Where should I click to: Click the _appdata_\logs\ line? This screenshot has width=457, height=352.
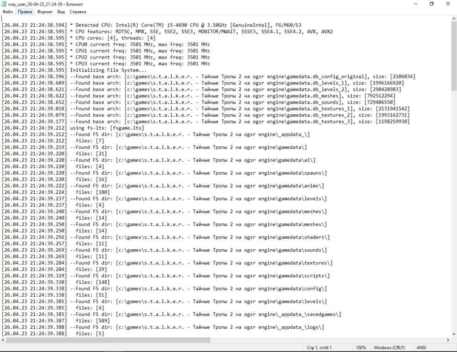[x=163, y=327]
